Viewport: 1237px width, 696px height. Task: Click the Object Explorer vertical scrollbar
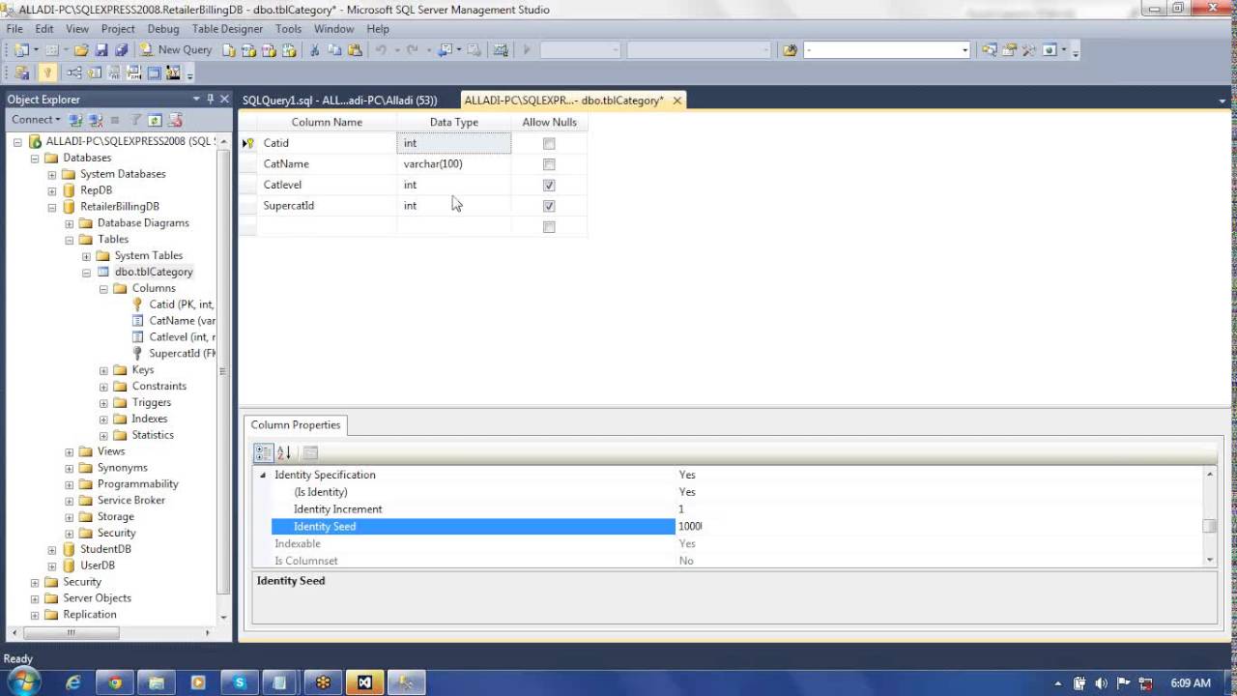(x=223, y=377)
